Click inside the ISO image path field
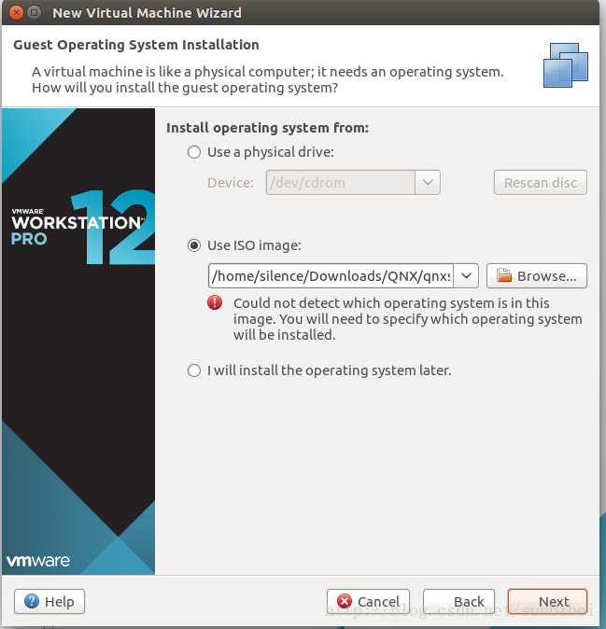This screenshot has width=606, height=629. (x=331, y=275)
